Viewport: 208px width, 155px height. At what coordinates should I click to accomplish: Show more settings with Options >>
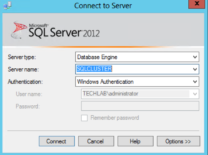click(x=178, y=141)
